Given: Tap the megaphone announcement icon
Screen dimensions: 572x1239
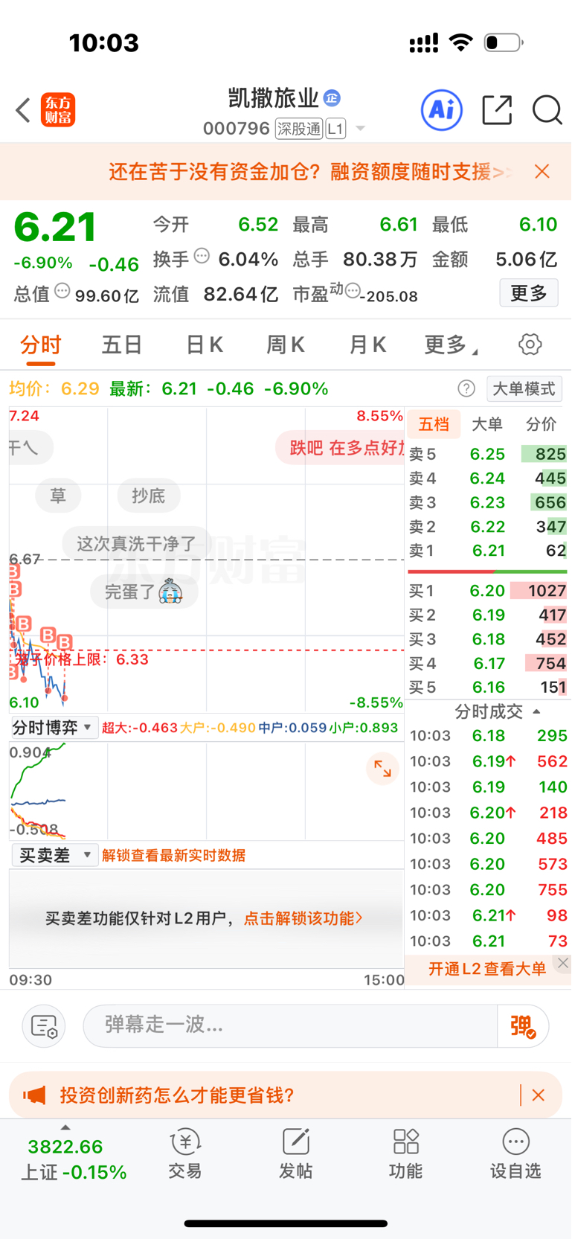Looking at the screenshot, I should click(x=33, y=1095).
